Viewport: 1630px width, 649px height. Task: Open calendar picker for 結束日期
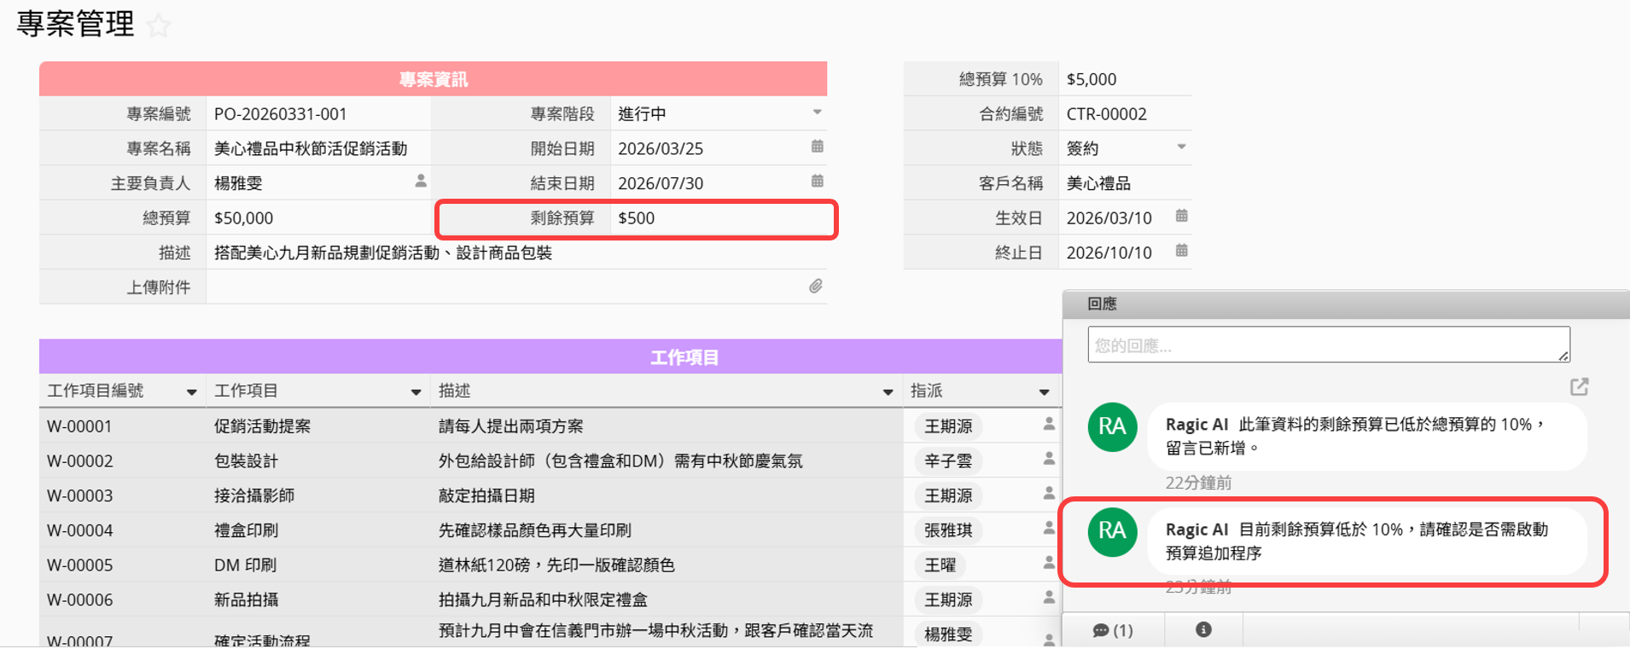coord(817,181)
